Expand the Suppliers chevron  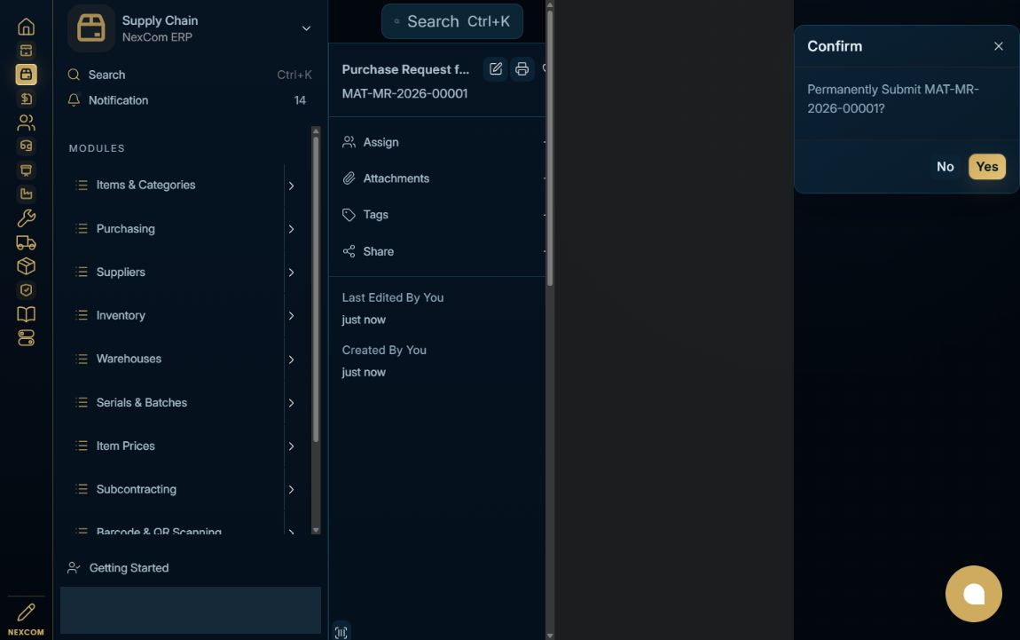(x=292, y=273)
